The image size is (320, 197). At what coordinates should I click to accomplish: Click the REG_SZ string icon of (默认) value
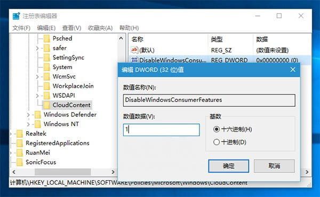point(134,50)
